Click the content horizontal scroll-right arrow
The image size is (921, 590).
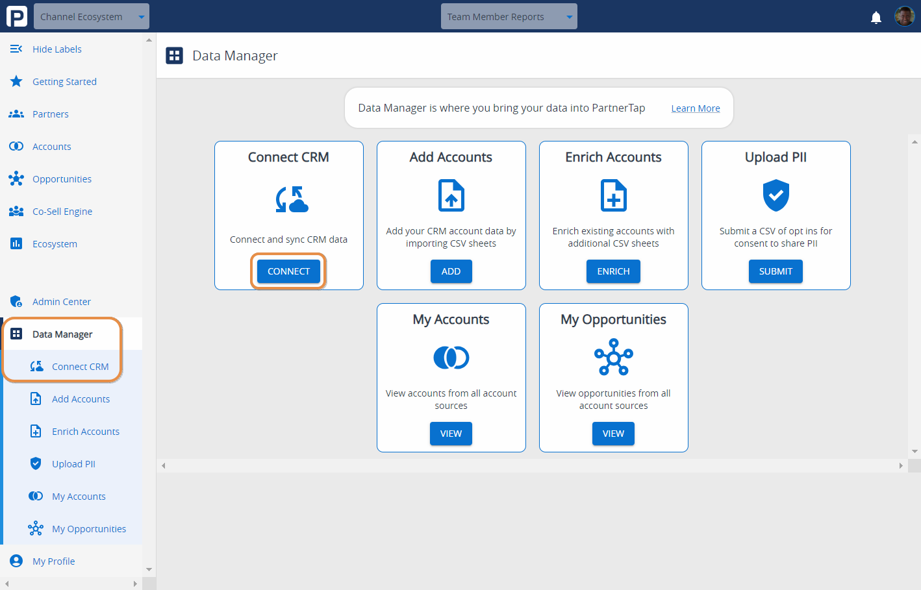coord(901,465)
